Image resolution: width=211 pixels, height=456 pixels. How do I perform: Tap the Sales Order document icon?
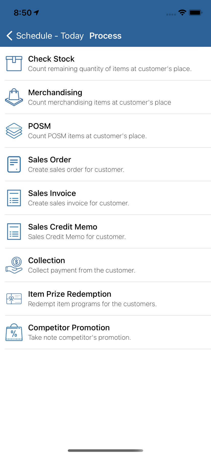pyautogui.click(x=14, y=164)
